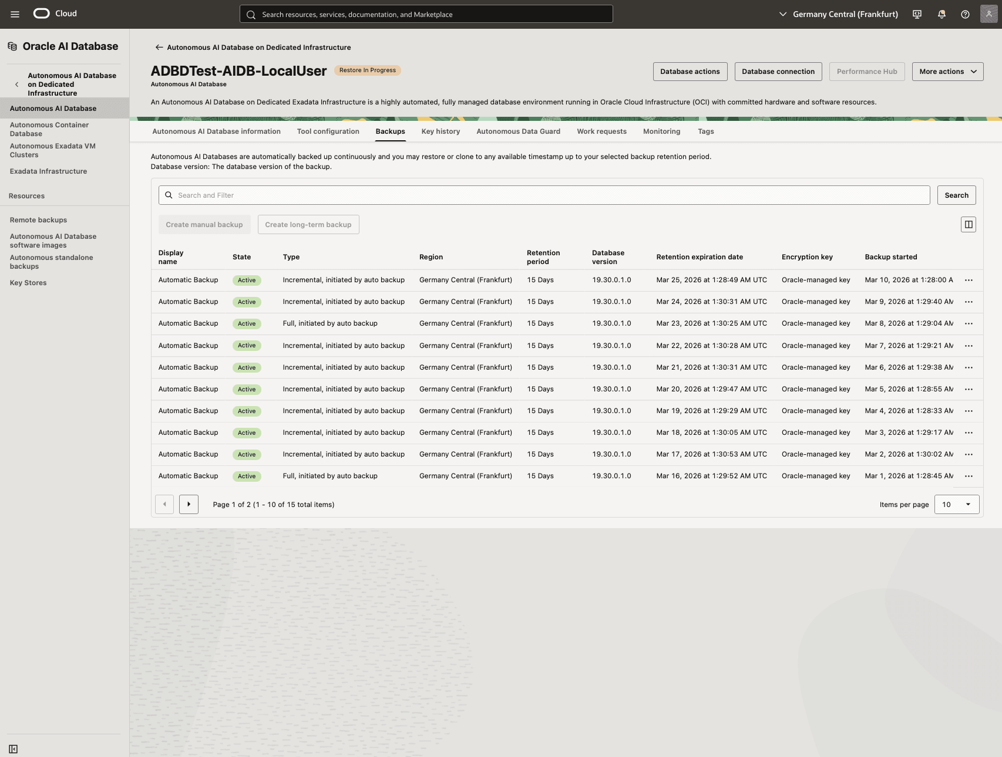Switch to the Tool configuration tab
The height and width of the screenshot is (757, 1002).
click(x=328, y=131)
